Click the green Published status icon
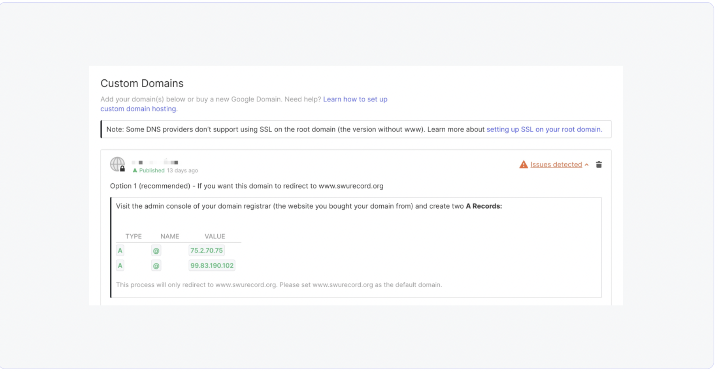 click(135, 170)
